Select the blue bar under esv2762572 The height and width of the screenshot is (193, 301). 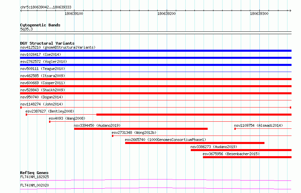click(x=156, y=65)
